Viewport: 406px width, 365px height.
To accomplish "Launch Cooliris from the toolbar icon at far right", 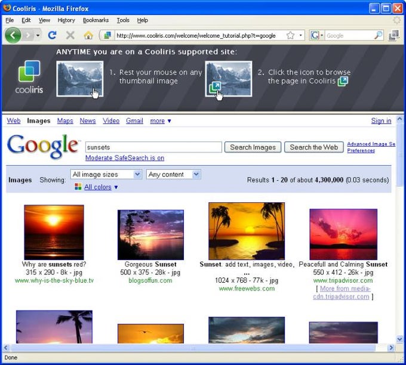I will point(393,36).
